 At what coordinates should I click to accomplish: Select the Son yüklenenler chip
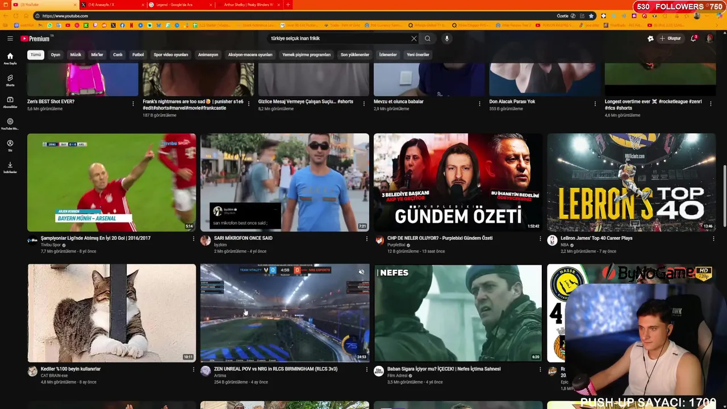pos(355,55)
